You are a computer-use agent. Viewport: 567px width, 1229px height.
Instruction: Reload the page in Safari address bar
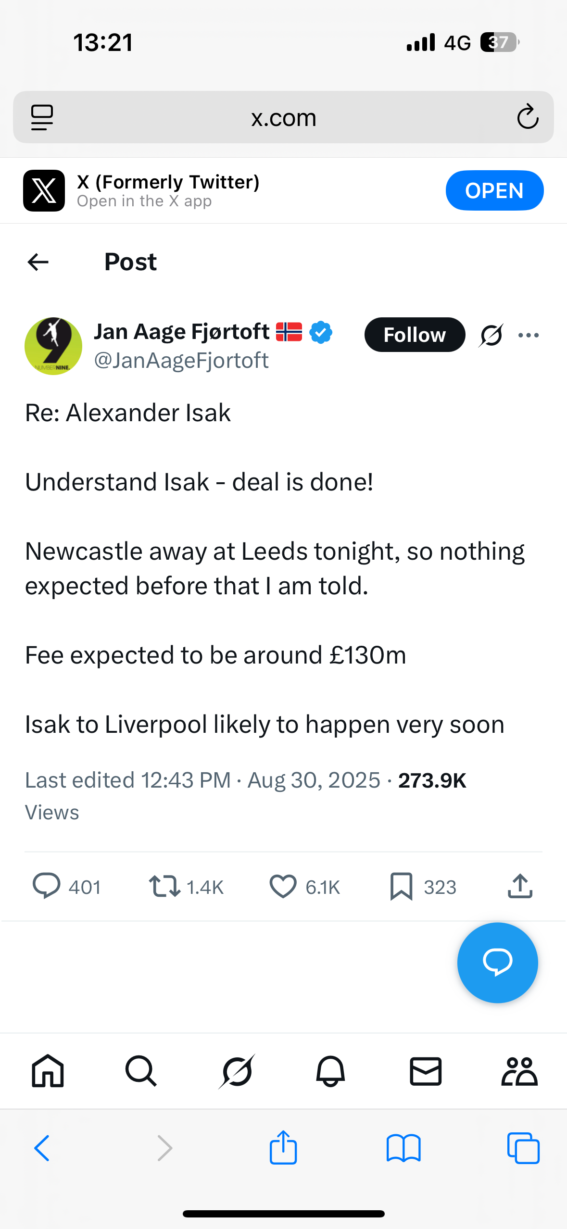(x=528, y=117)
